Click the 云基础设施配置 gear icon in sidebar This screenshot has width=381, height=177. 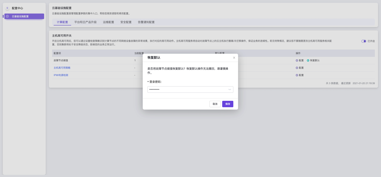pos(7,16)
